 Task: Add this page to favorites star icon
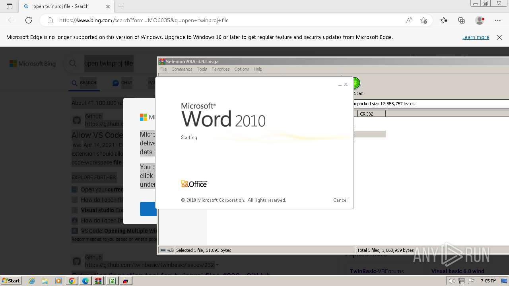424,20
